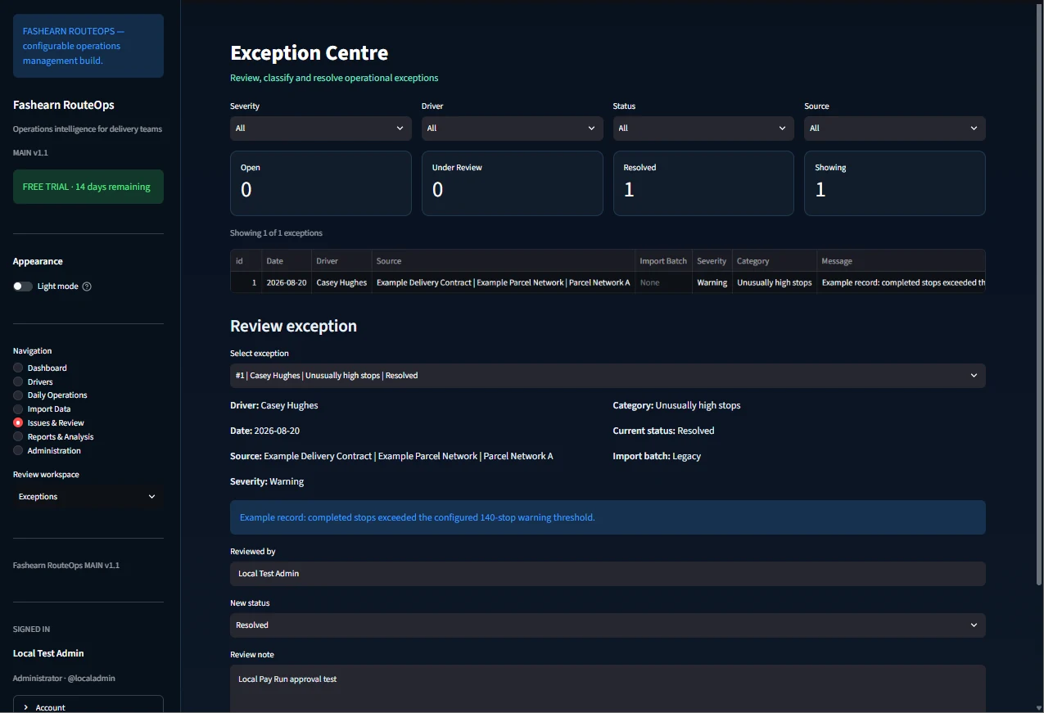Open the Light mode help tooltip icon
The image size is (1044, 713).
87,287
